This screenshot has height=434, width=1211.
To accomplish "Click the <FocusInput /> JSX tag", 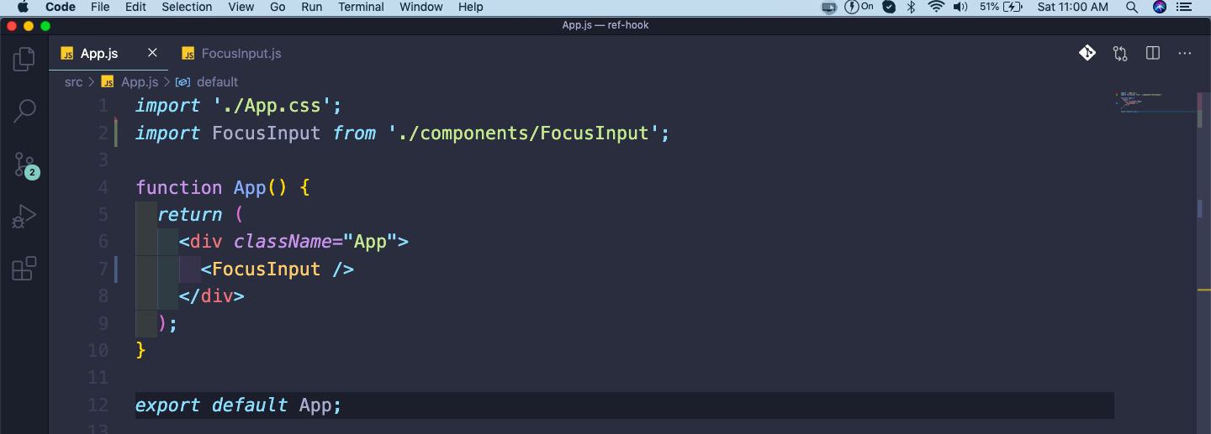I will (278, 269).
